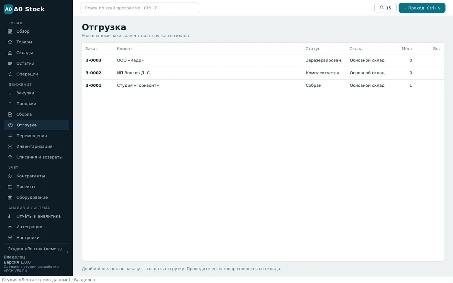Screen dimensions: 453x283
Task: Select order З-0001 row number
Action: pos(94,86)
